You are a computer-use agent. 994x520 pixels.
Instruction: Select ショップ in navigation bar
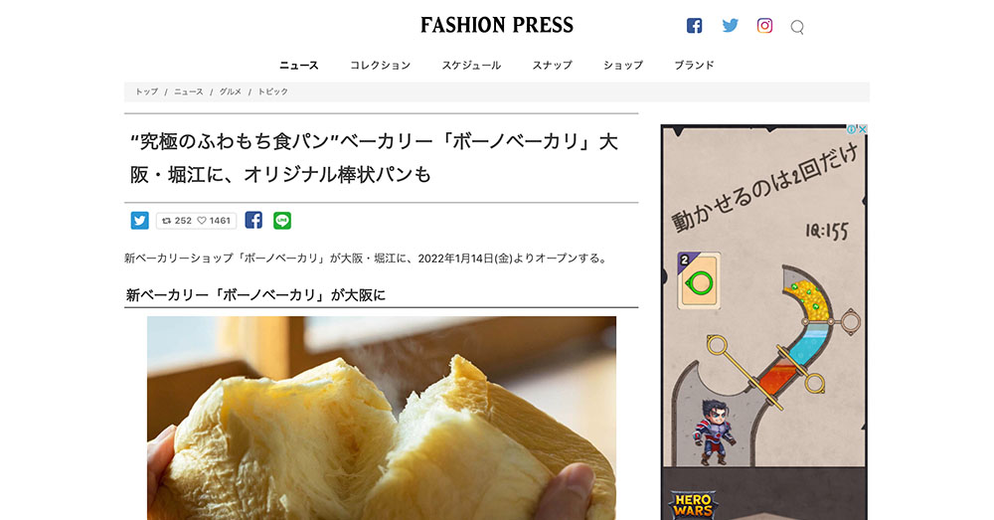click(623, 66)
